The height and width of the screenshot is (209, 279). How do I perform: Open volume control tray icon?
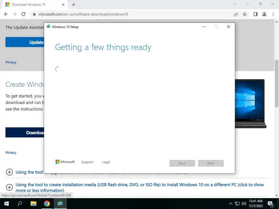click(244, 204)
